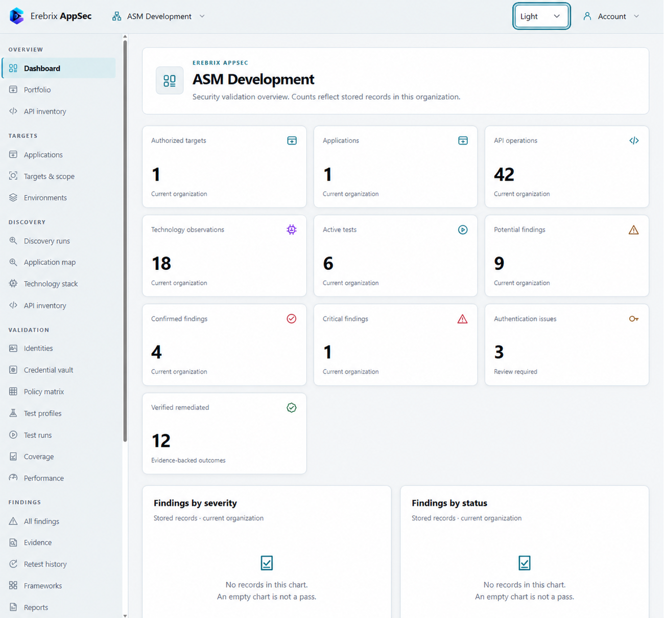Open the Light theme dropdown

[x=541, y=16]
